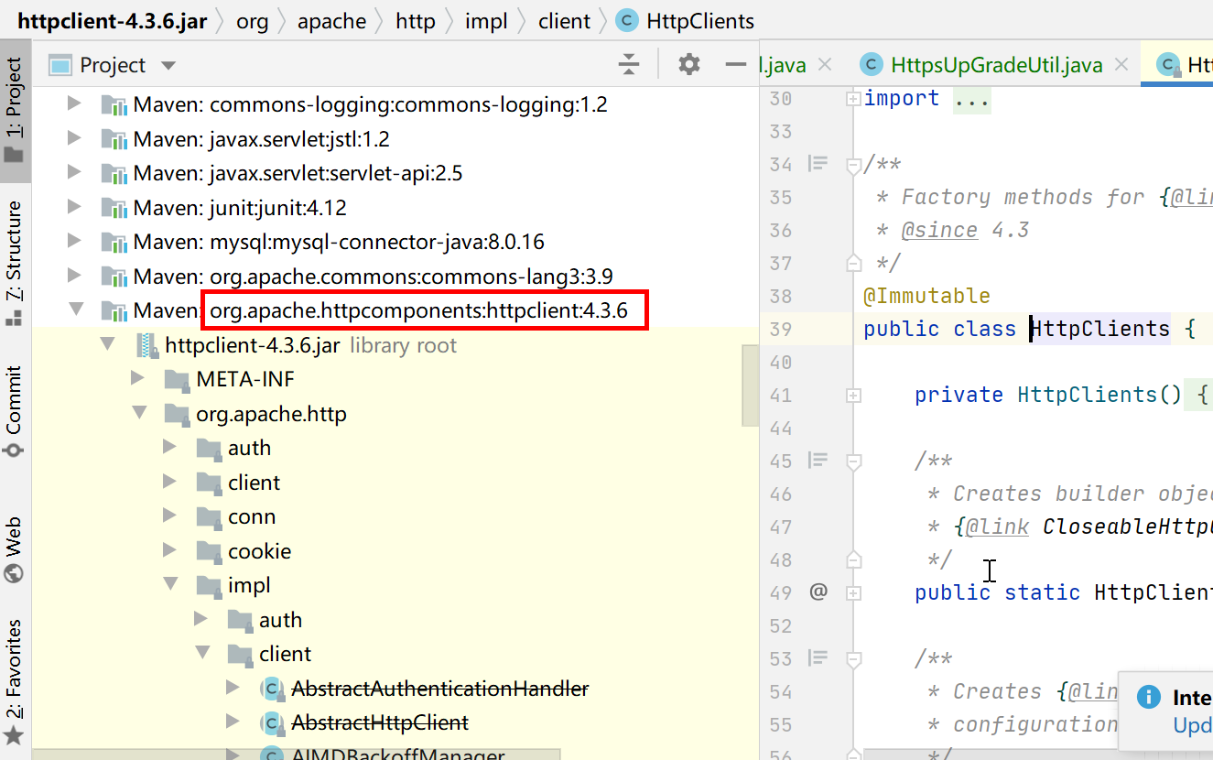
Task: Close the editor tab ending in l.java
Action: pyautogui.click(x=825, y=65)
